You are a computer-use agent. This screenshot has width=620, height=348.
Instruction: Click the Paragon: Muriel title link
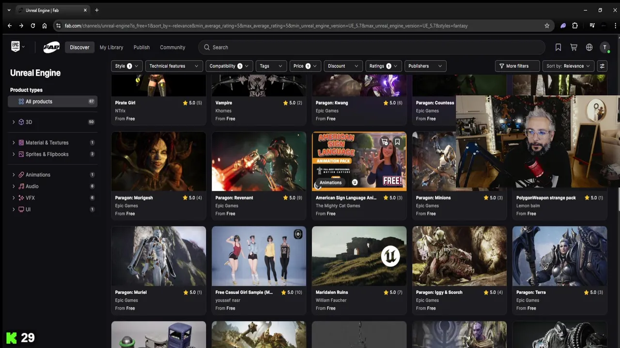[x=131, y=292]
